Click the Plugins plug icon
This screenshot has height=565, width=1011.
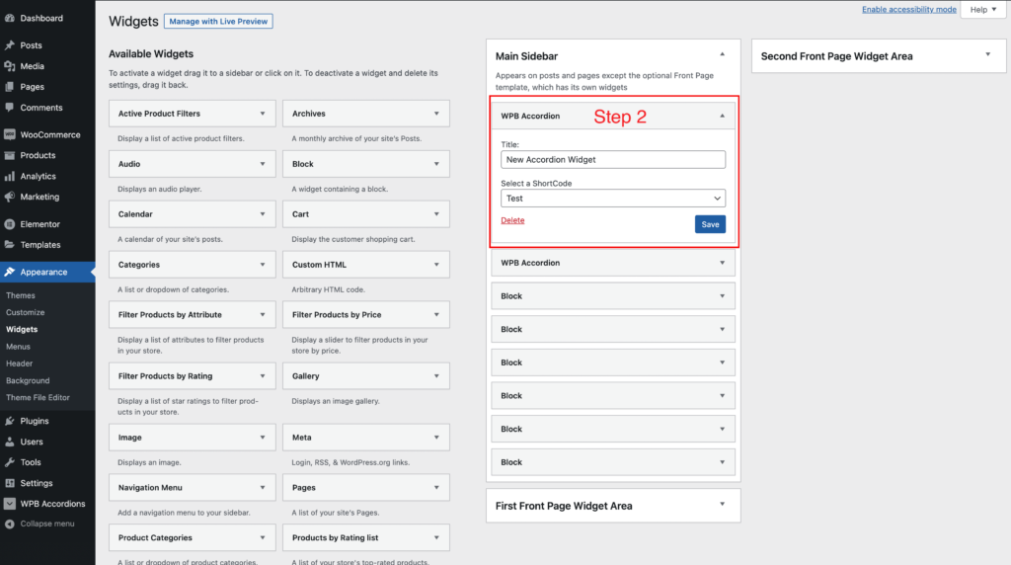[10, 421]
